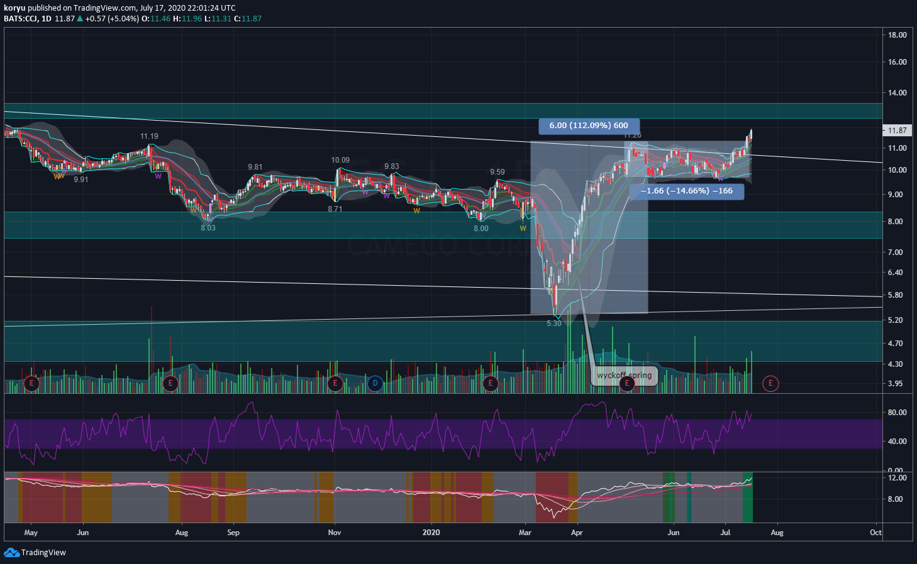Click the 9.00 price axis label

tap(895, 195)
